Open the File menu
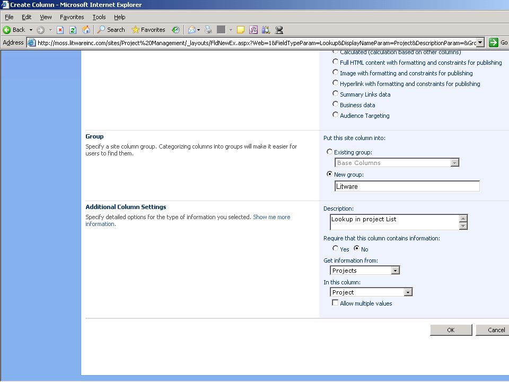 (9, 17)
